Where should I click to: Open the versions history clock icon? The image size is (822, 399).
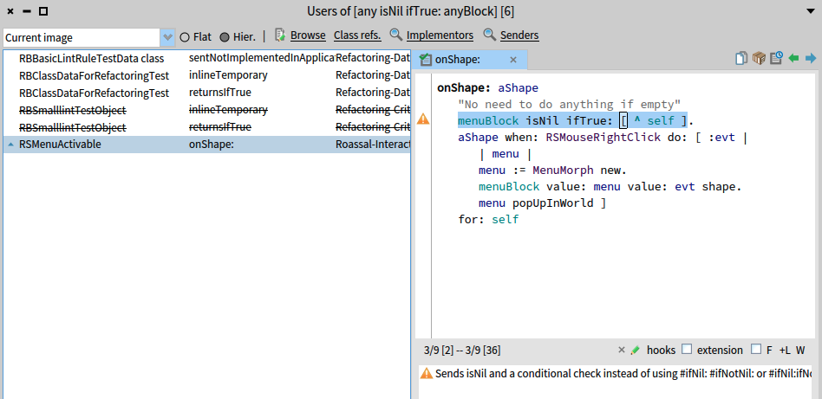(x=776, y=59)
